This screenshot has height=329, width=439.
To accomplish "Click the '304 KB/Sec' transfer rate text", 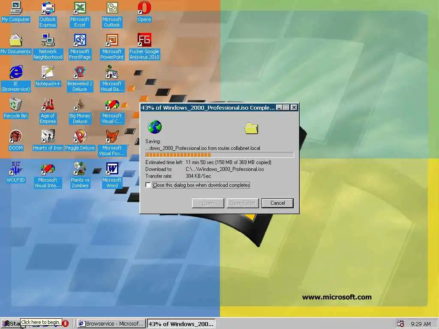I will pos(198,176).
